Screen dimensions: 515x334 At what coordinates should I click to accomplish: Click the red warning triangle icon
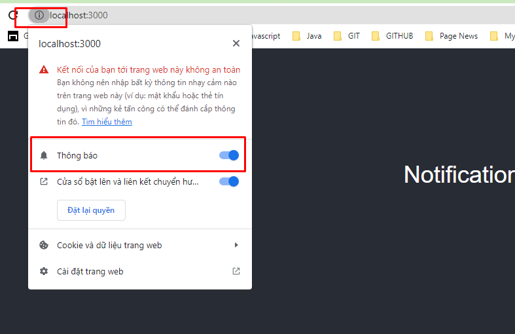[x=44, y=69]
